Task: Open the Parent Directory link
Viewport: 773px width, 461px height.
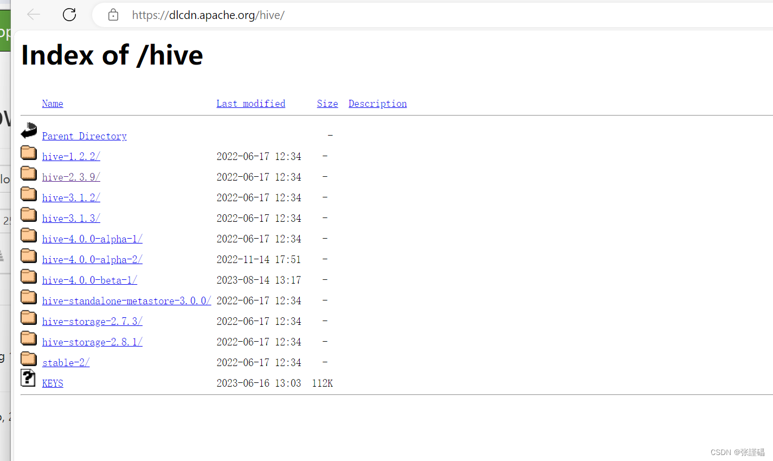Action: [84, 136]
